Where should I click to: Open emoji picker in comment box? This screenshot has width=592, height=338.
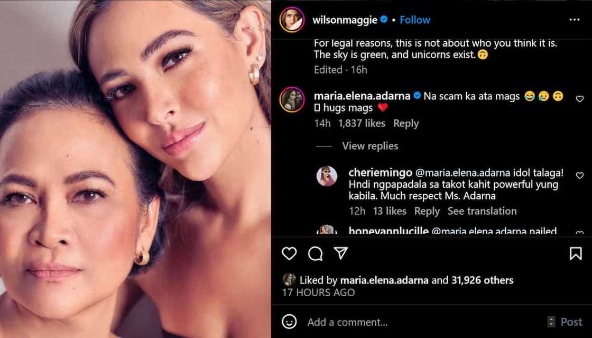[x=289, y=322]
